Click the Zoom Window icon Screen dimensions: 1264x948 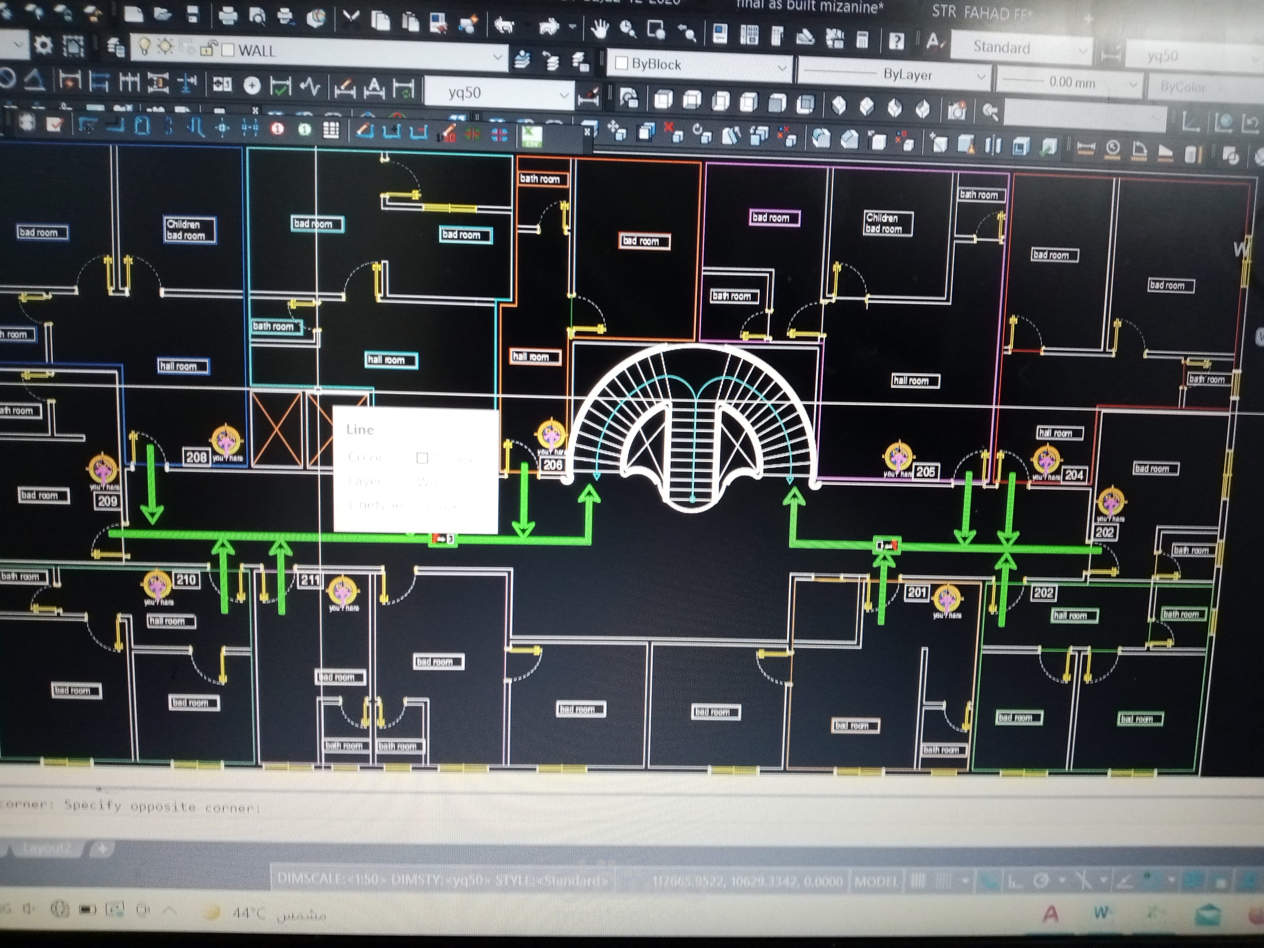656,30
